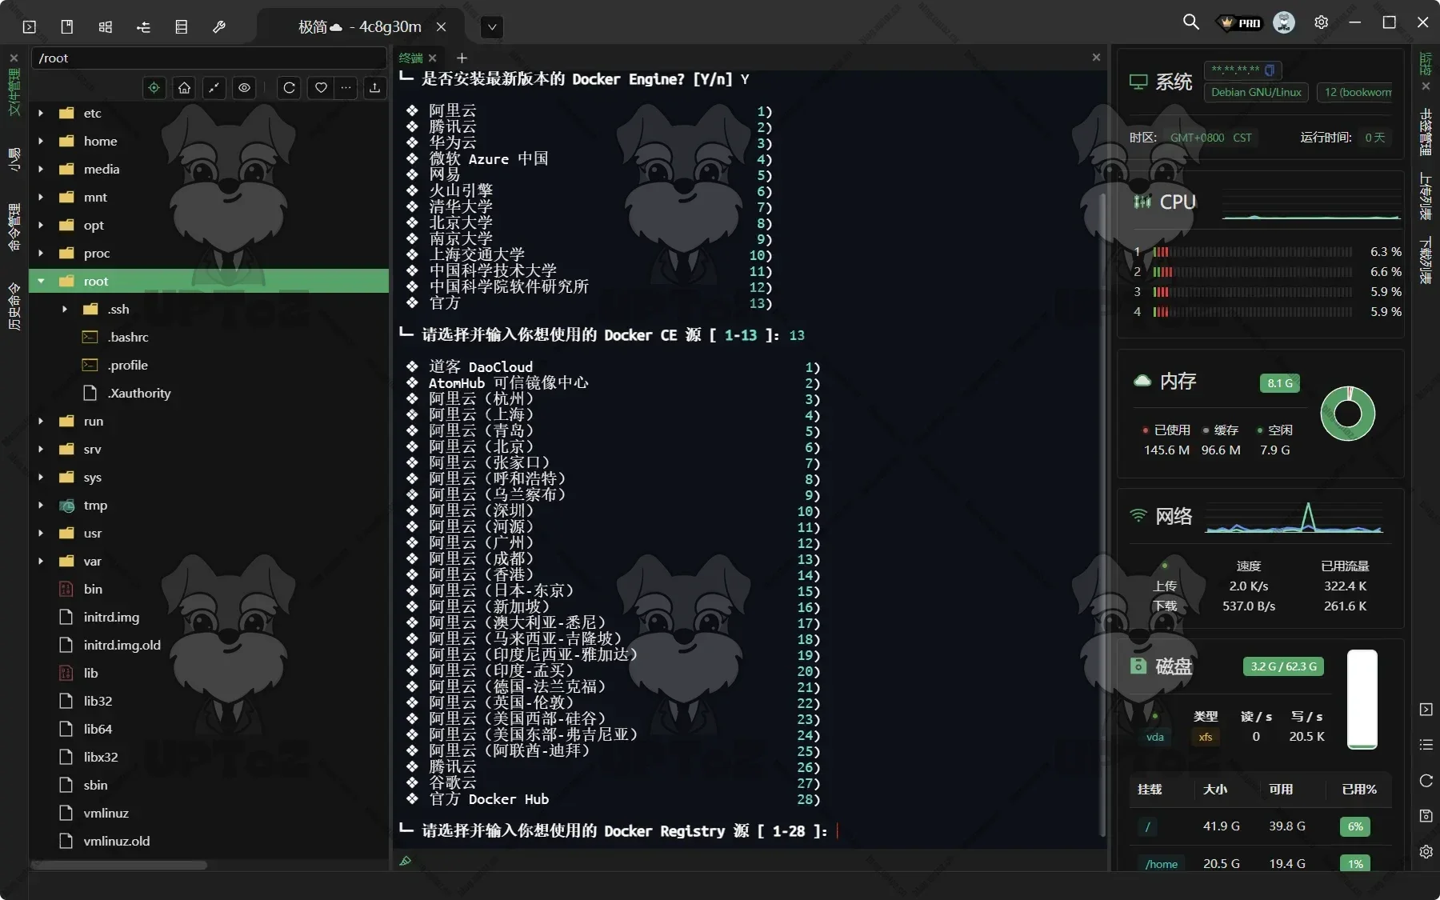Expand the tmp folder

pos(41,505)
